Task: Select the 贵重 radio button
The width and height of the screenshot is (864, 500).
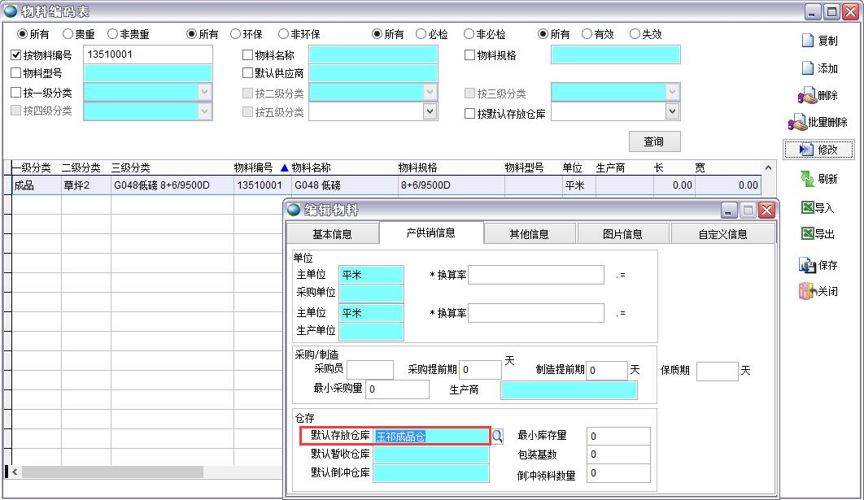Action: 68,34
